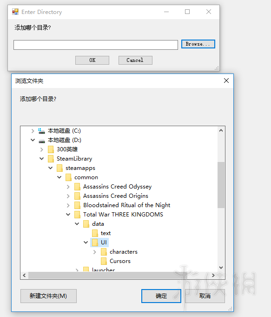
Task: Click the 确定 confirm button
Action: pyautogui.click(x=161, y=296)
